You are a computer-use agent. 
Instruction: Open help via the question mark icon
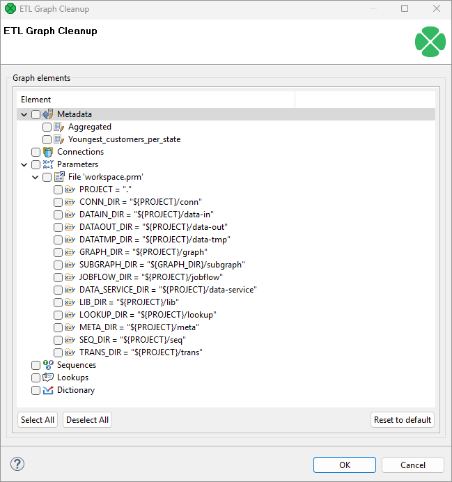pos(17,464)
